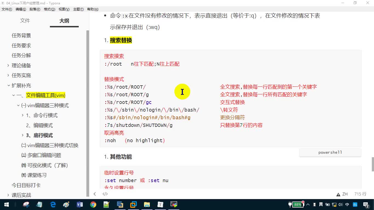Click the 搜索替换 heading text
374x210 pixels.
click(121, 40)
